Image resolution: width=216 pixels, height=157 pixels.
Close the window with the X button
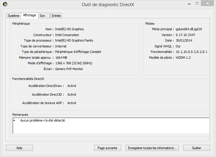point(208,3)
